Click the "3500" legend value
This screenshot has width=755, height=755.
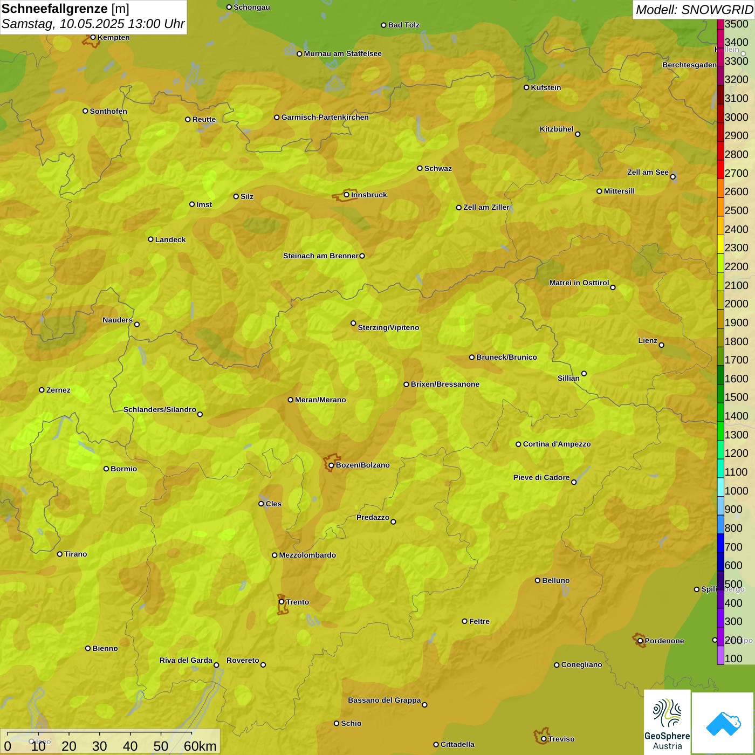point(737,24)
